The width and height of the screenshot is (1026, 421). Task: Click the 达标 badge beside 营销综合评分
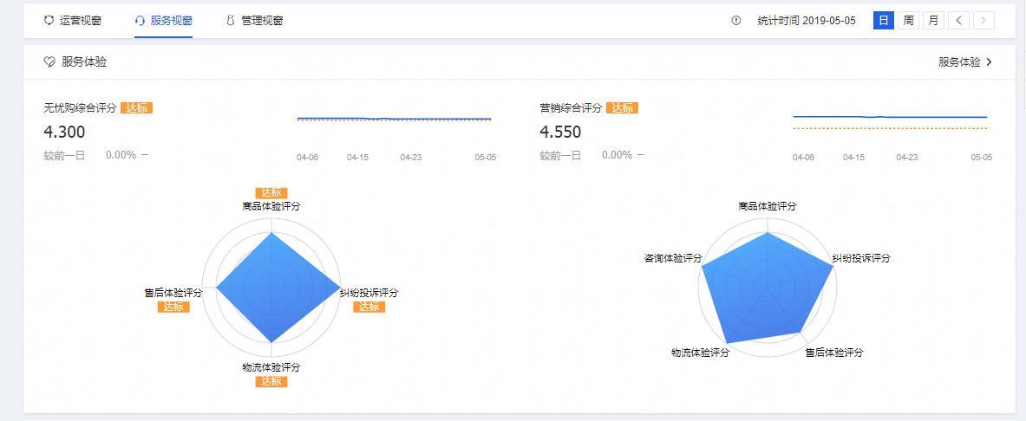coord(622,108)
